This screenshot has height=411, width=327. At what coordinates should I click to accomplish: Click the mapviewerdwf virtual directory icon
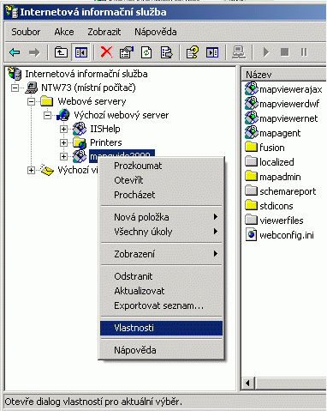252,103
